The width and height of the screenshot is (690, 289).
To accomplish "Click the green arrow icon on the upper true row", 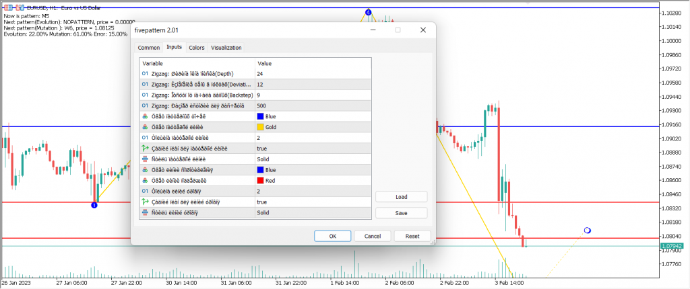I will click(x=145, y=148).
